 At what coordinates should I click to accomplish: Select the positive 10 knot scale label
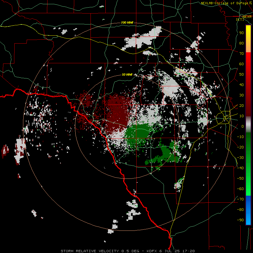(x=241, y=116)
